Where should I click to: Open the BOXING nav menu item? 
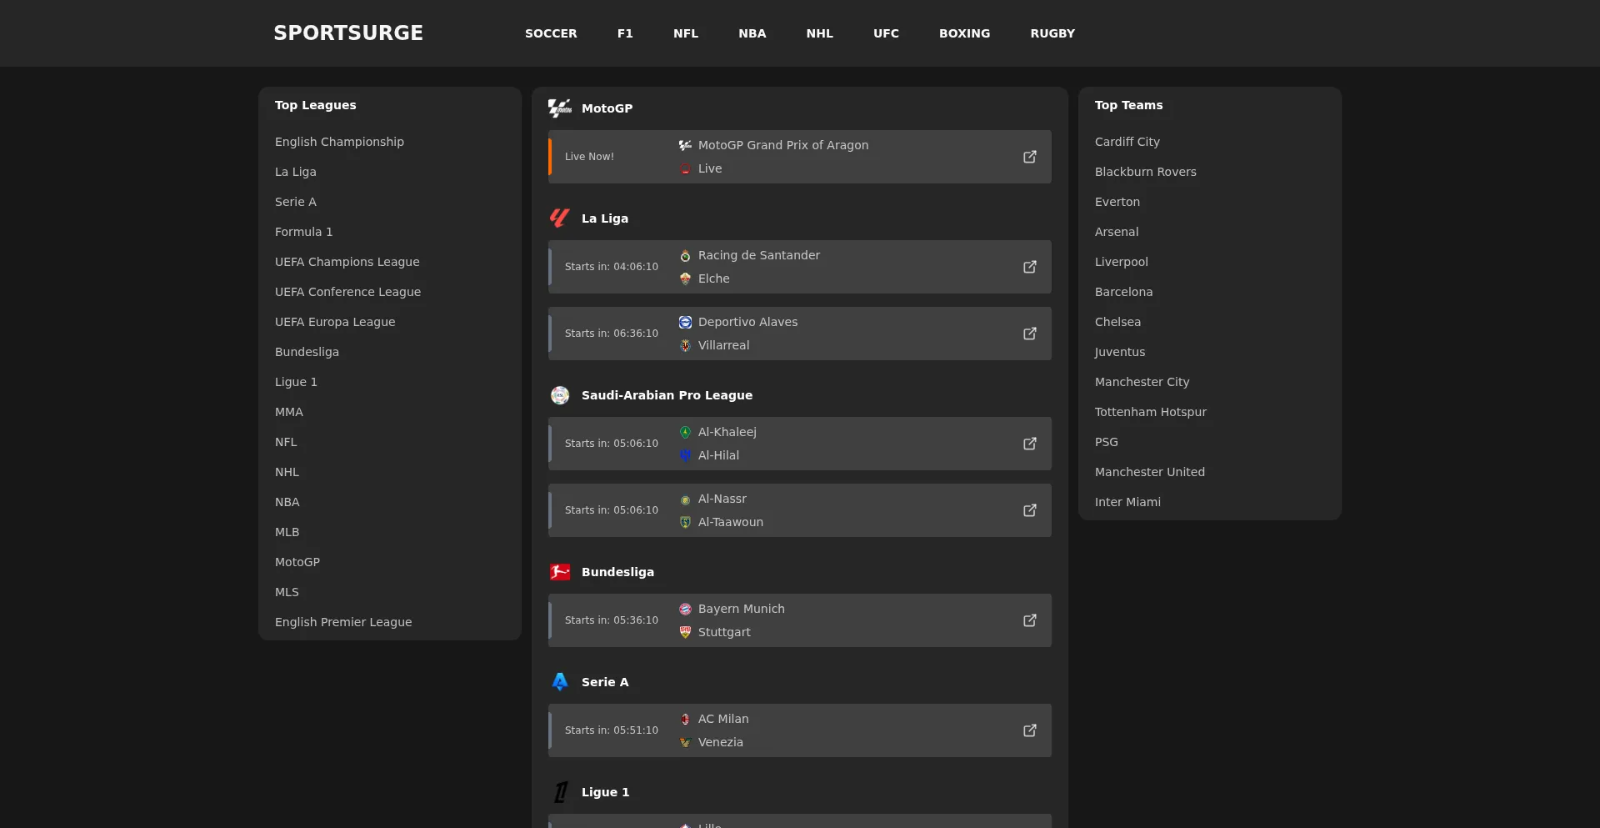click(x=965, y=33)
